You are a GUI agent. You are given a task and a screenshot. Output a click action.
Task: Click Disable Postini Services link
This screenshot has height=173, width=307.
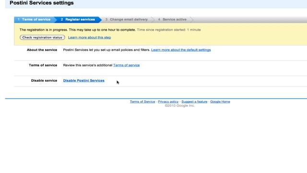coord(83,80)
